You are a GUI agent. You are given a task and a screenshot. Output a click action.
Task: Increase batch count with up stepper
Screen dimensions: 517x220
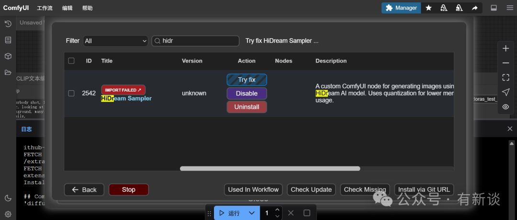(x=277, y=210)
